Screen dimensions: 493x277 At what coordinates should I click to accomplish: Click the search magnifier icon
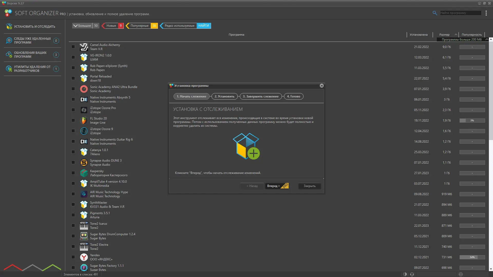coord(435,13)
